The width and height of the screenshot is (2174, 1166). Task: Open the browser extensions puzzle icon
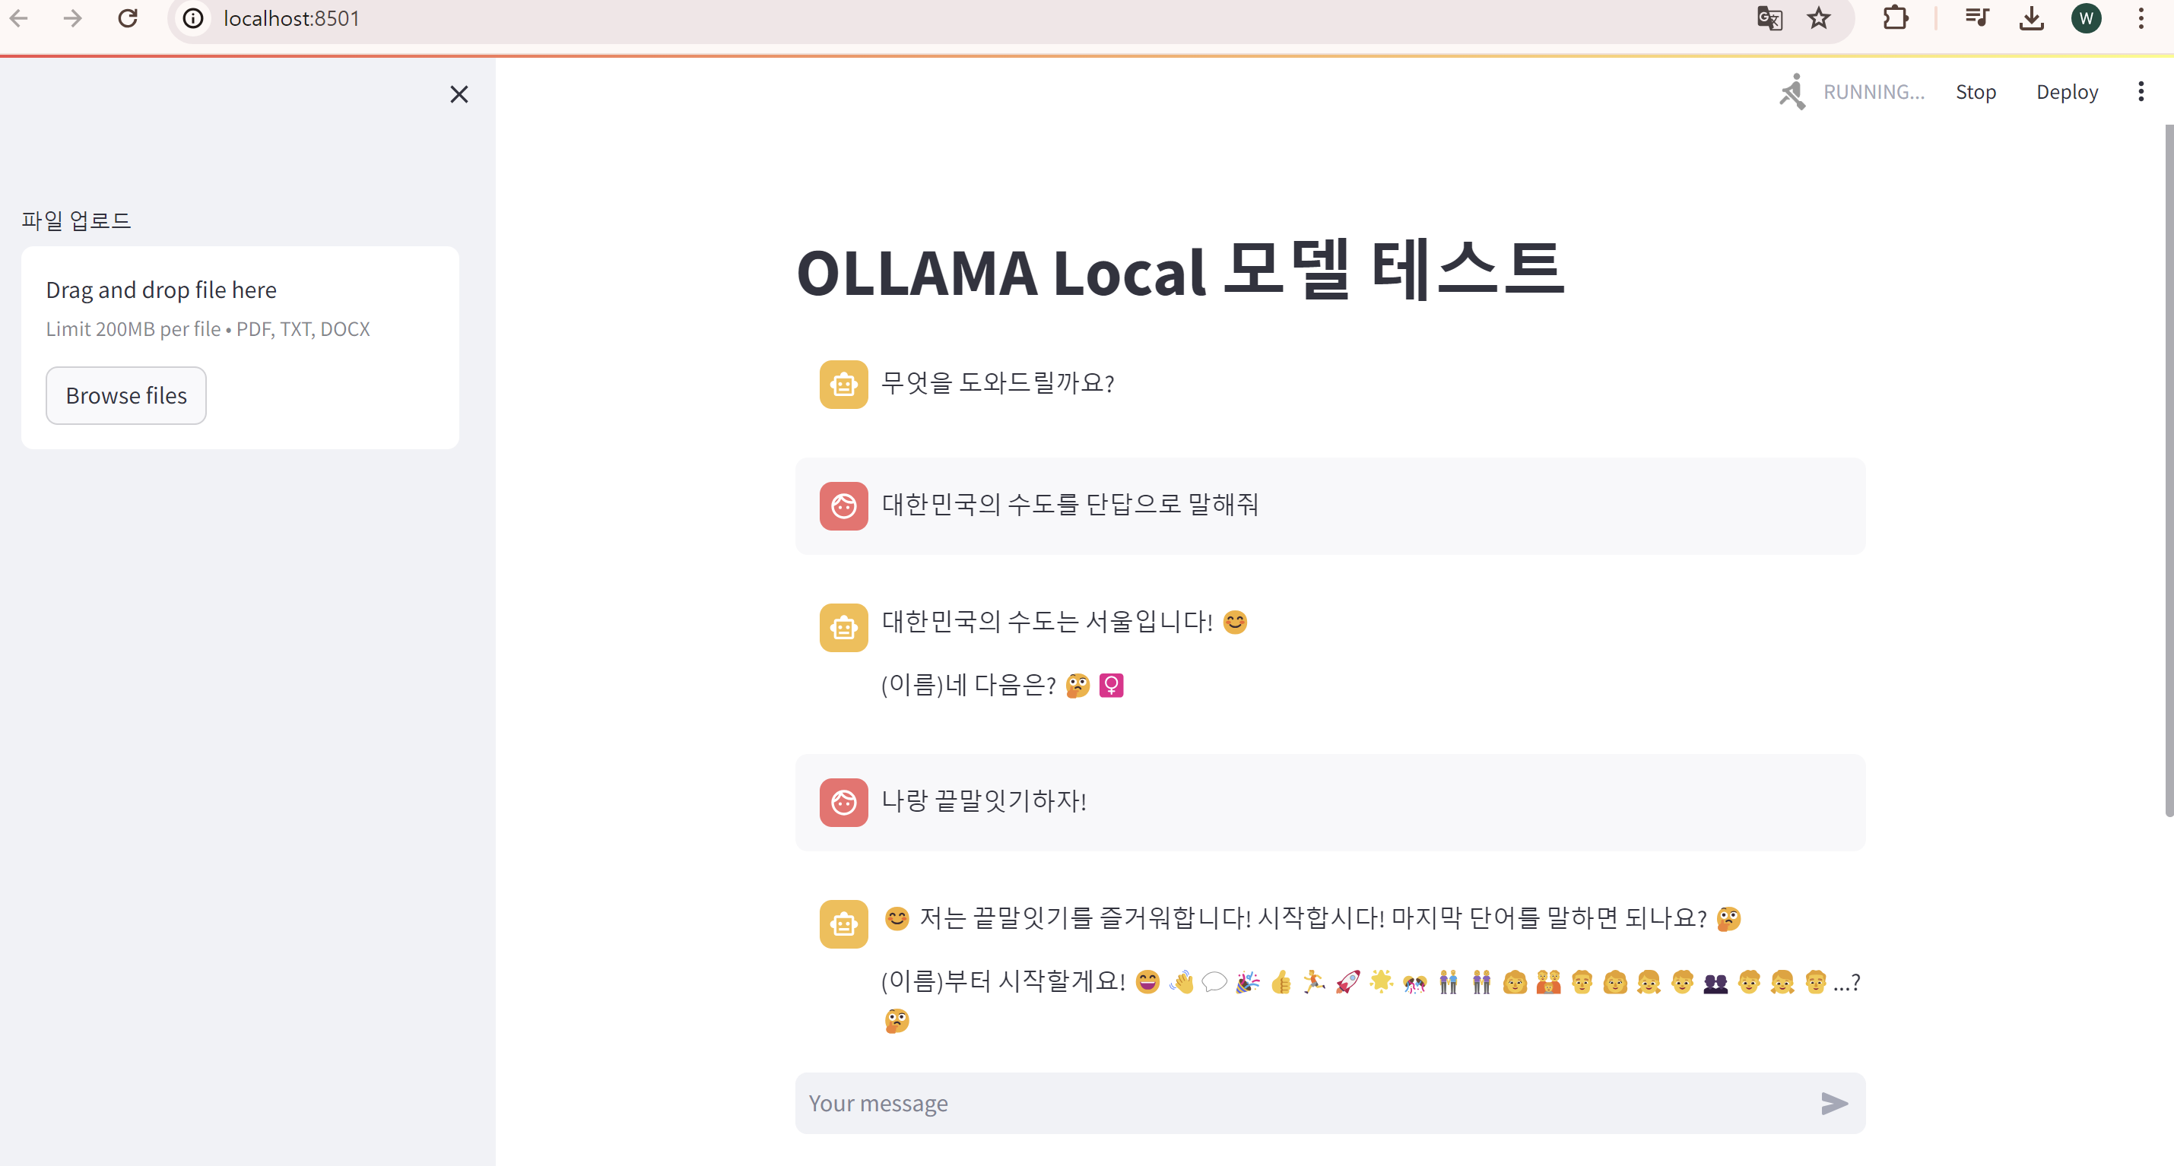tap(1896, 18)
